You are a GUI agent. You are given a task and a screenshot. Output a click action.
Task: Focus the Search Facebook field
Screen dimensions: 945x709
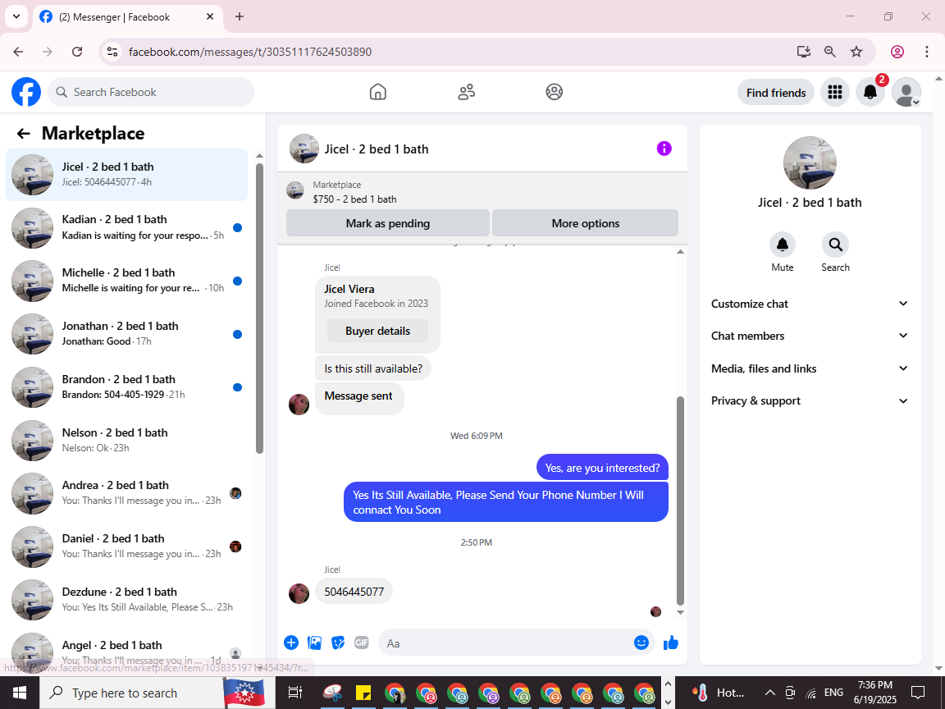pos(151,92)
